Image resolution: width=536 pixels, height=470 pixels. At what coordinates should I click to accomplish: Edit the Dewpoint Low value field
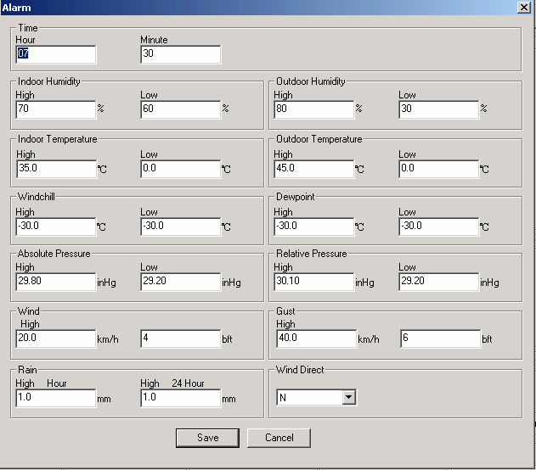pos(439,227)
